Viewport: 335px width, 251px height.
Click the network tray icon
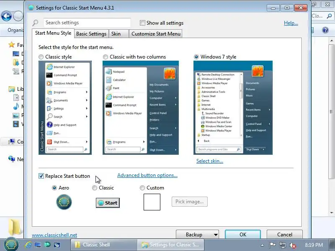point(282,245)
